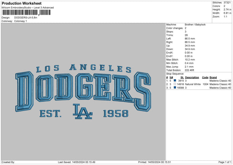This screenshot has width=233, height=165.
Task: Click stitch count 3815 in stop row 1
Action: 181,81
